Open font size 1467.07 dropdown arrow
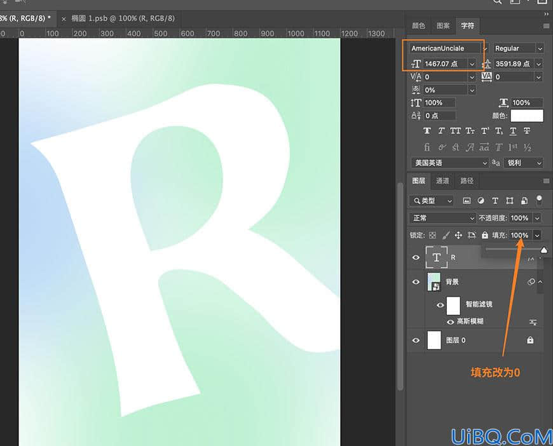 (x=472, y=64)
